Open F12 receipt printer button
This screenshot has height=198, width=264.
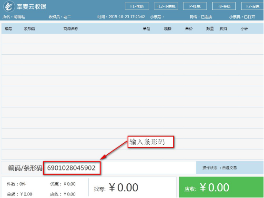tap(166, 6)
